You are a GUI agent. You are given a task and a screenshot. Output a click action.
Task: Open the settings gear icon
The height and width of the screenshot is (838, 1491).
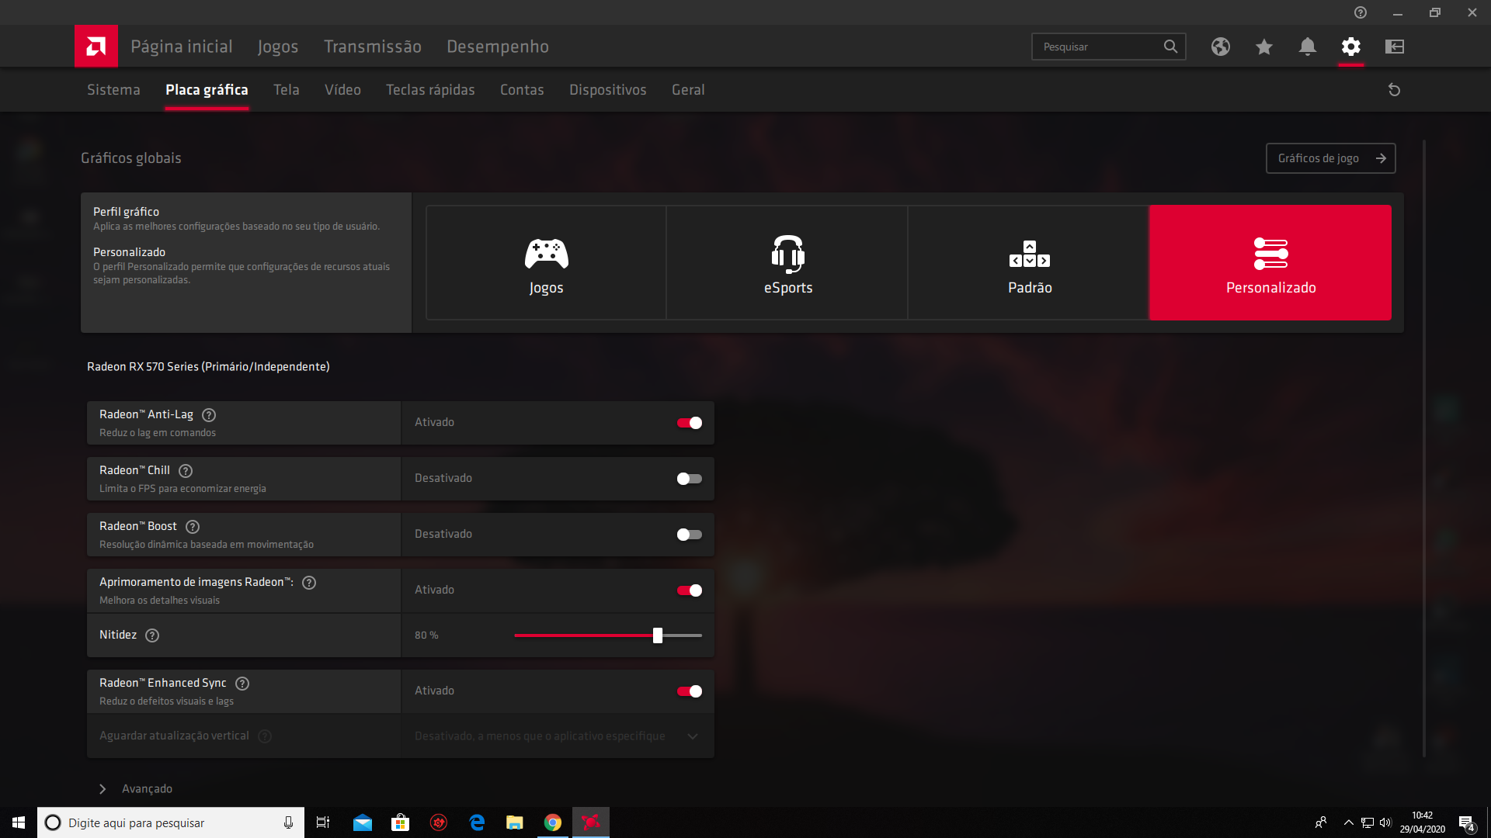pyautogui.click(x=1351, y=47)
